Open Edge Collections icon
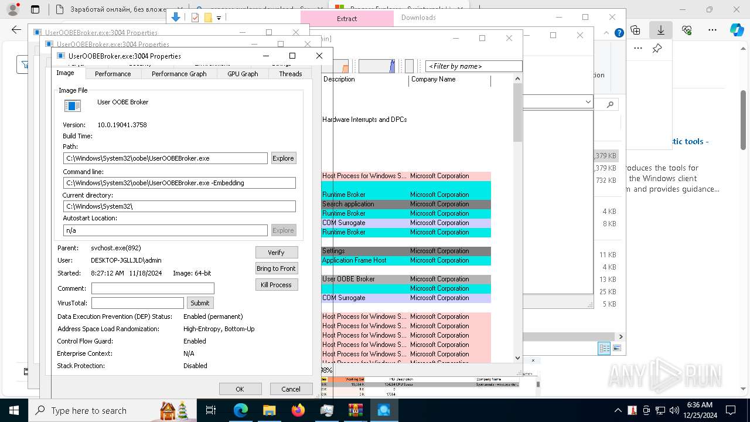This screenshot has height=422, width=750. coord(635,30)
